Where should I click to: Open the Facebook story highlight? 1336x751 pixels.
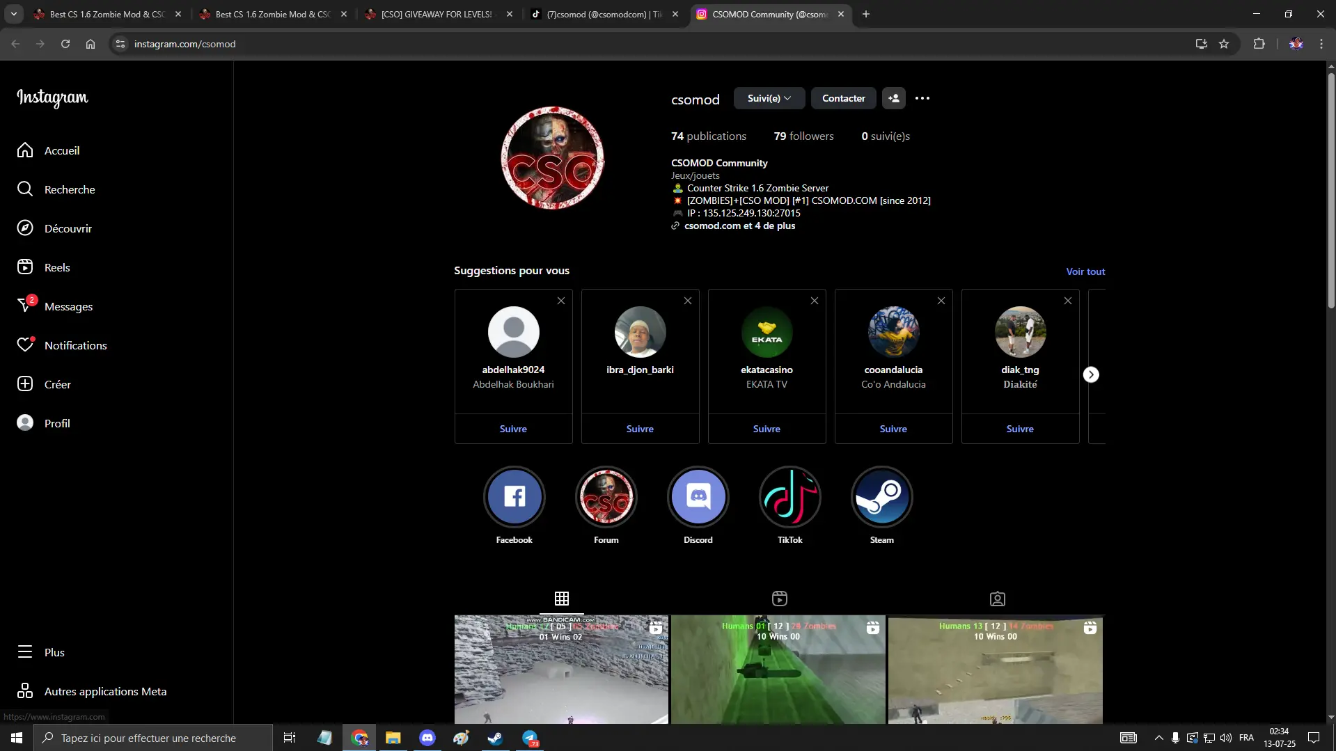(x=514, y=497)
